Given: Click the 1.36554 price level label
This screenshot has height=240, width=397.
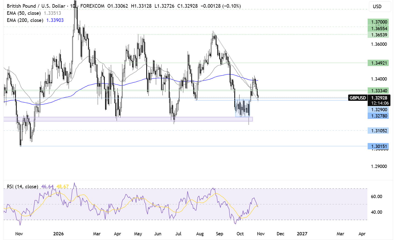Looking at the screenshot, I should (378, 28).
